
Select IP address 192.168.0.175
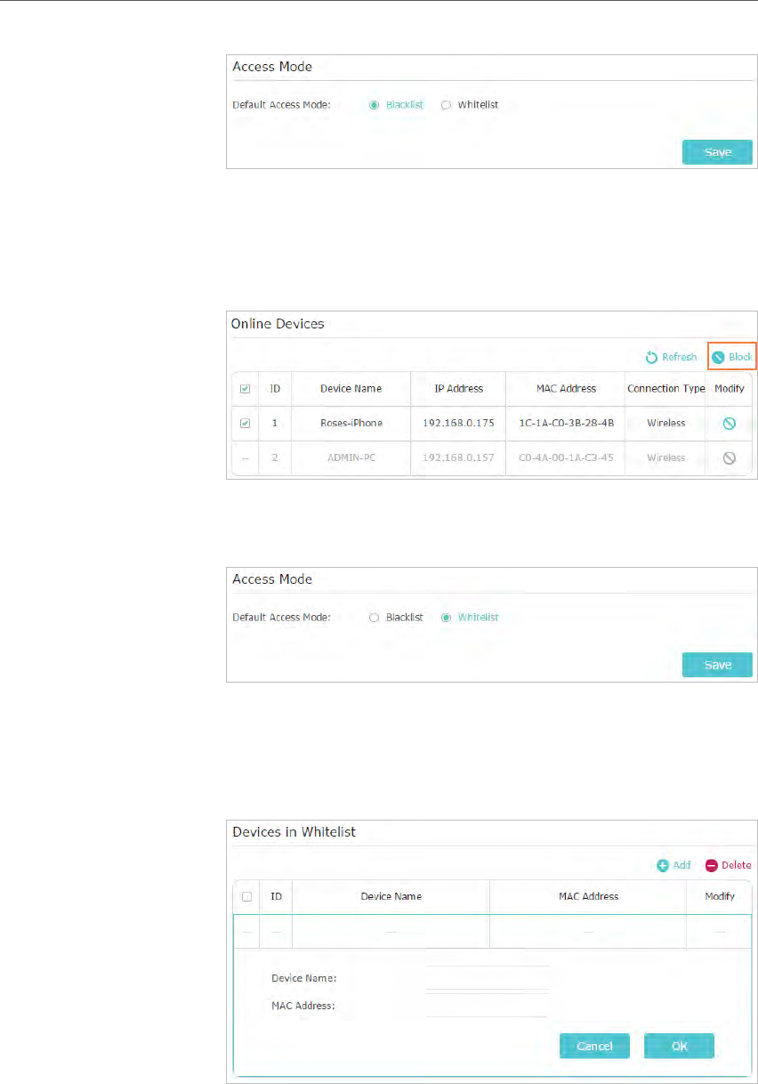click(458, 423)
